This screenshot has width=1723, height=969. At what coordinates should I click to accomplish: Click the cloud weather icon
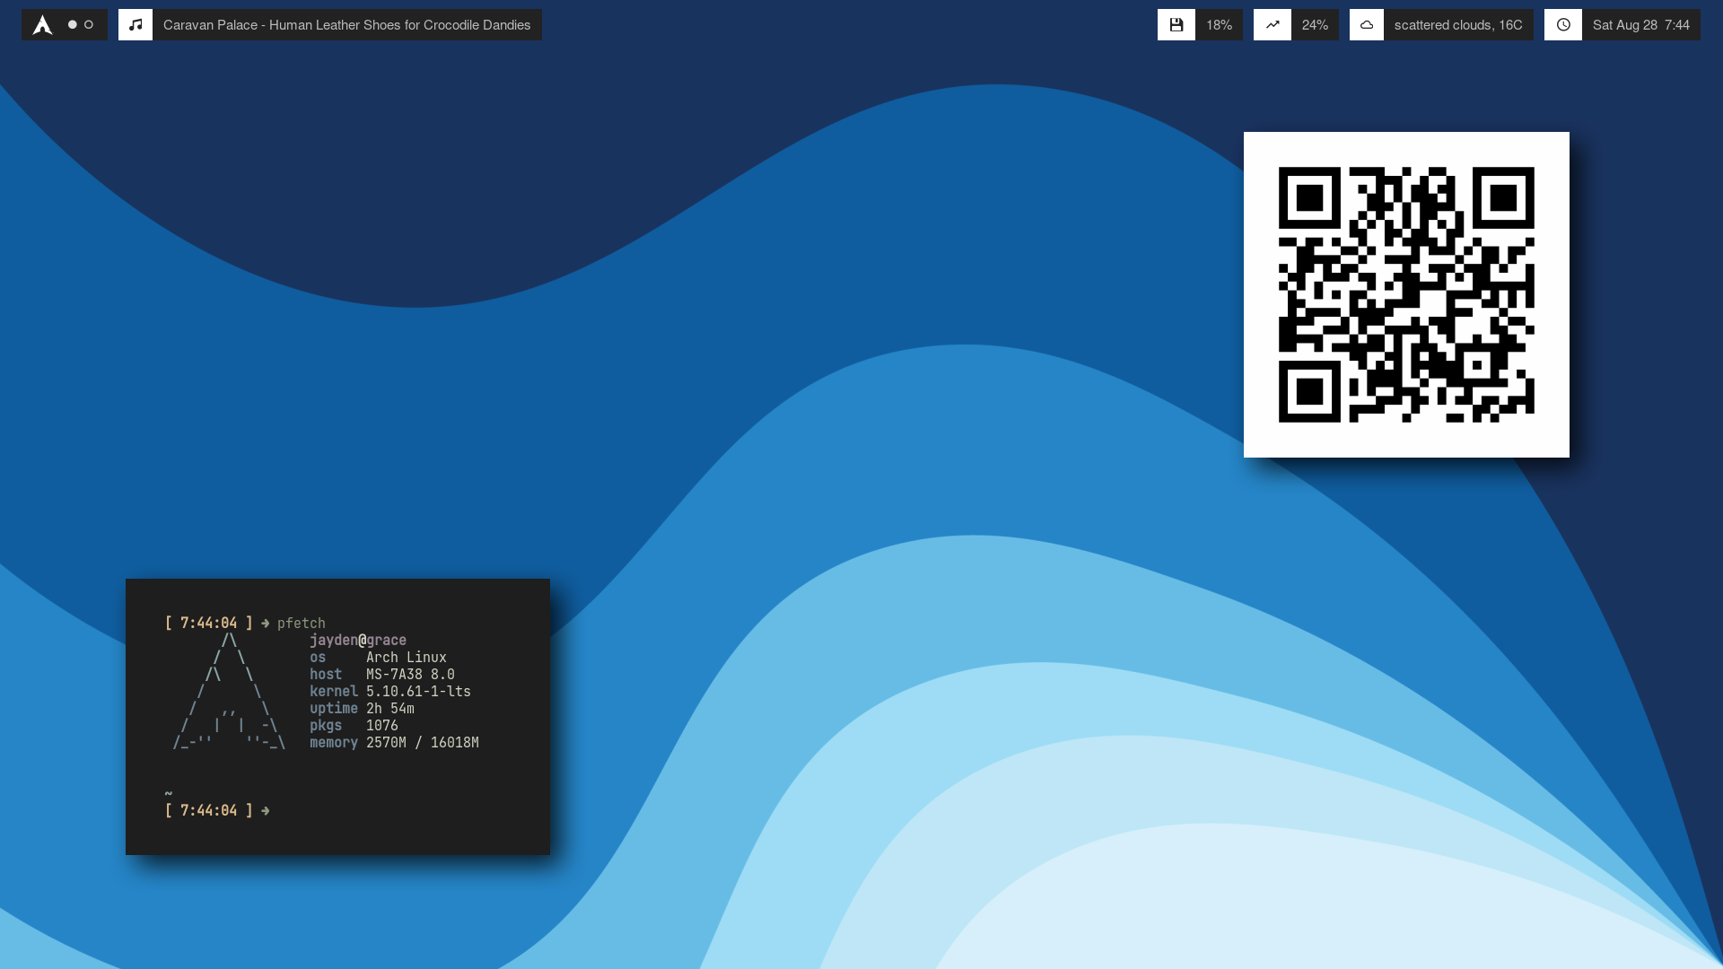click(x=1366, y=25)
